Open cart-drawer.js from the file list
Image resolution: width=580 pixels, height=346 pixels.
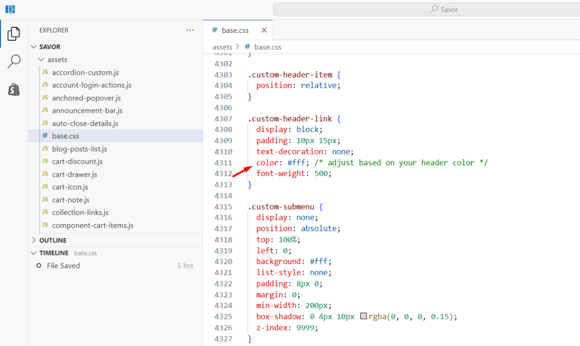point(74,174)
